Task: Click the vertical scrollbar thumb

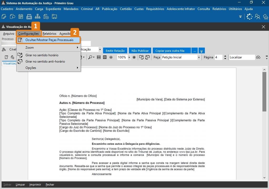Action: [x=264, y=92]
